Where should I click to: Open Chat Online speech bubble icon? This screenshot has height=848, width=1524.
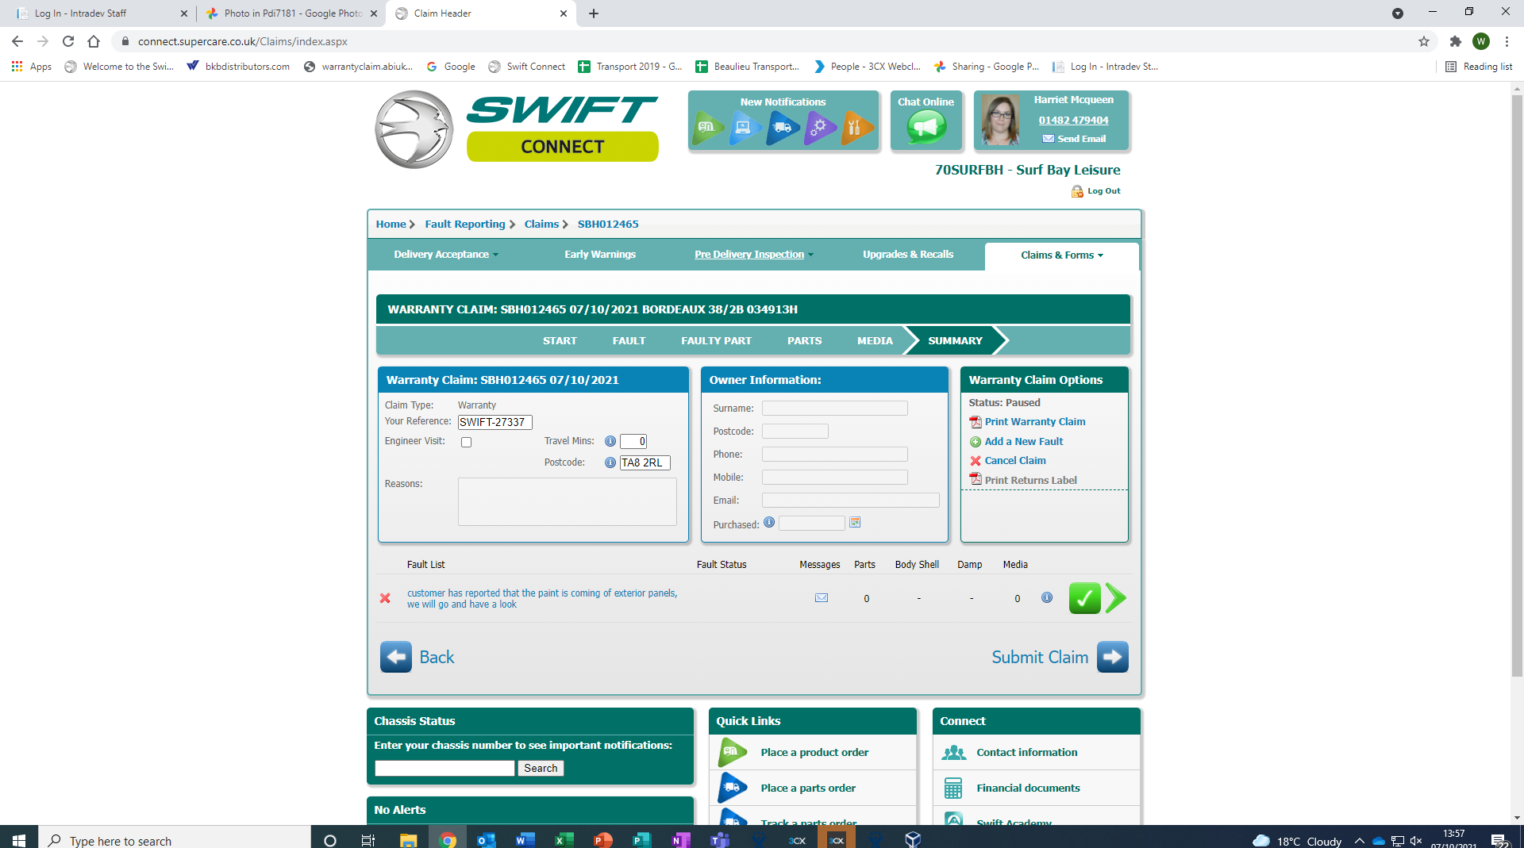click(926, 127)
